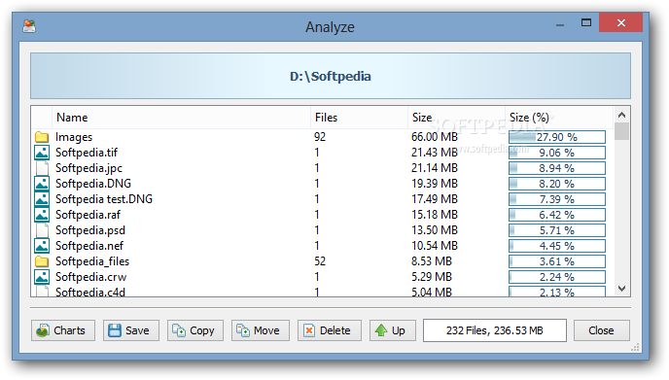
Task: Click the 8.53 MB size value
Action: coord(432,261)
